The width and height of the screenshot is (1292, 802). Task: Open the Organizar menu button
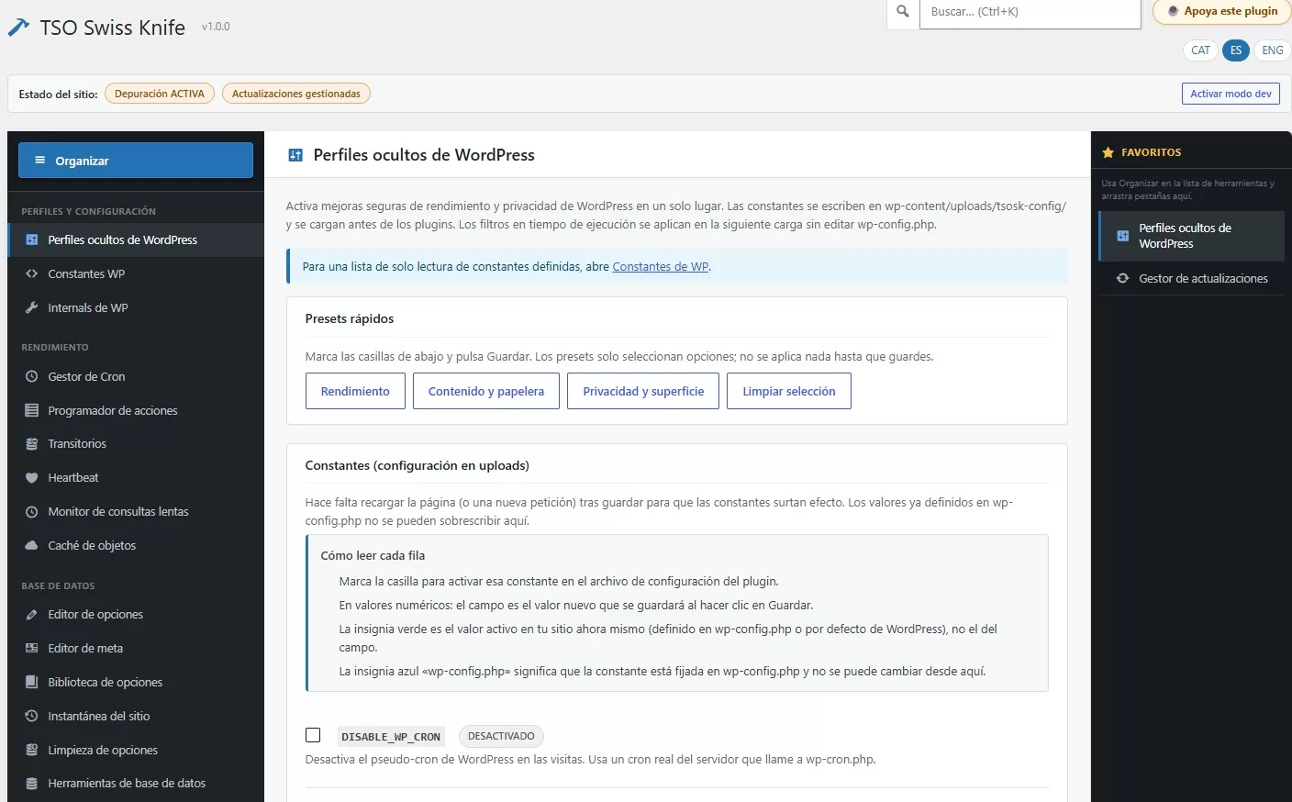[x=136, y=161]
